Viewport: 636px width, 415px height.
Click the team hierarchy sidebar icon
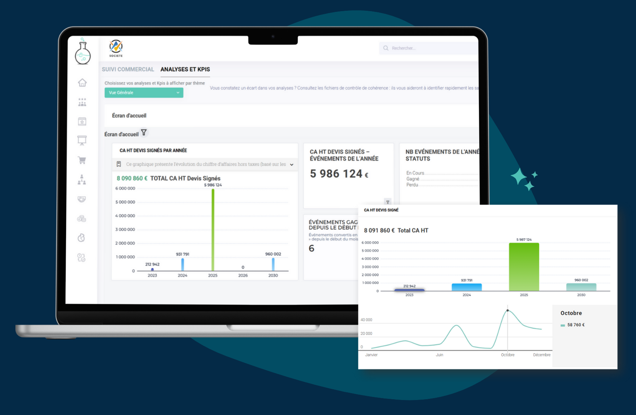pos(82,179)
